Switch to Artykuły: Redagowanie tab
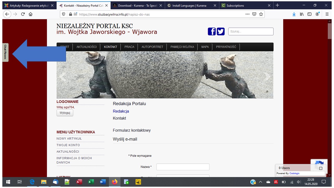 [29, 5]
